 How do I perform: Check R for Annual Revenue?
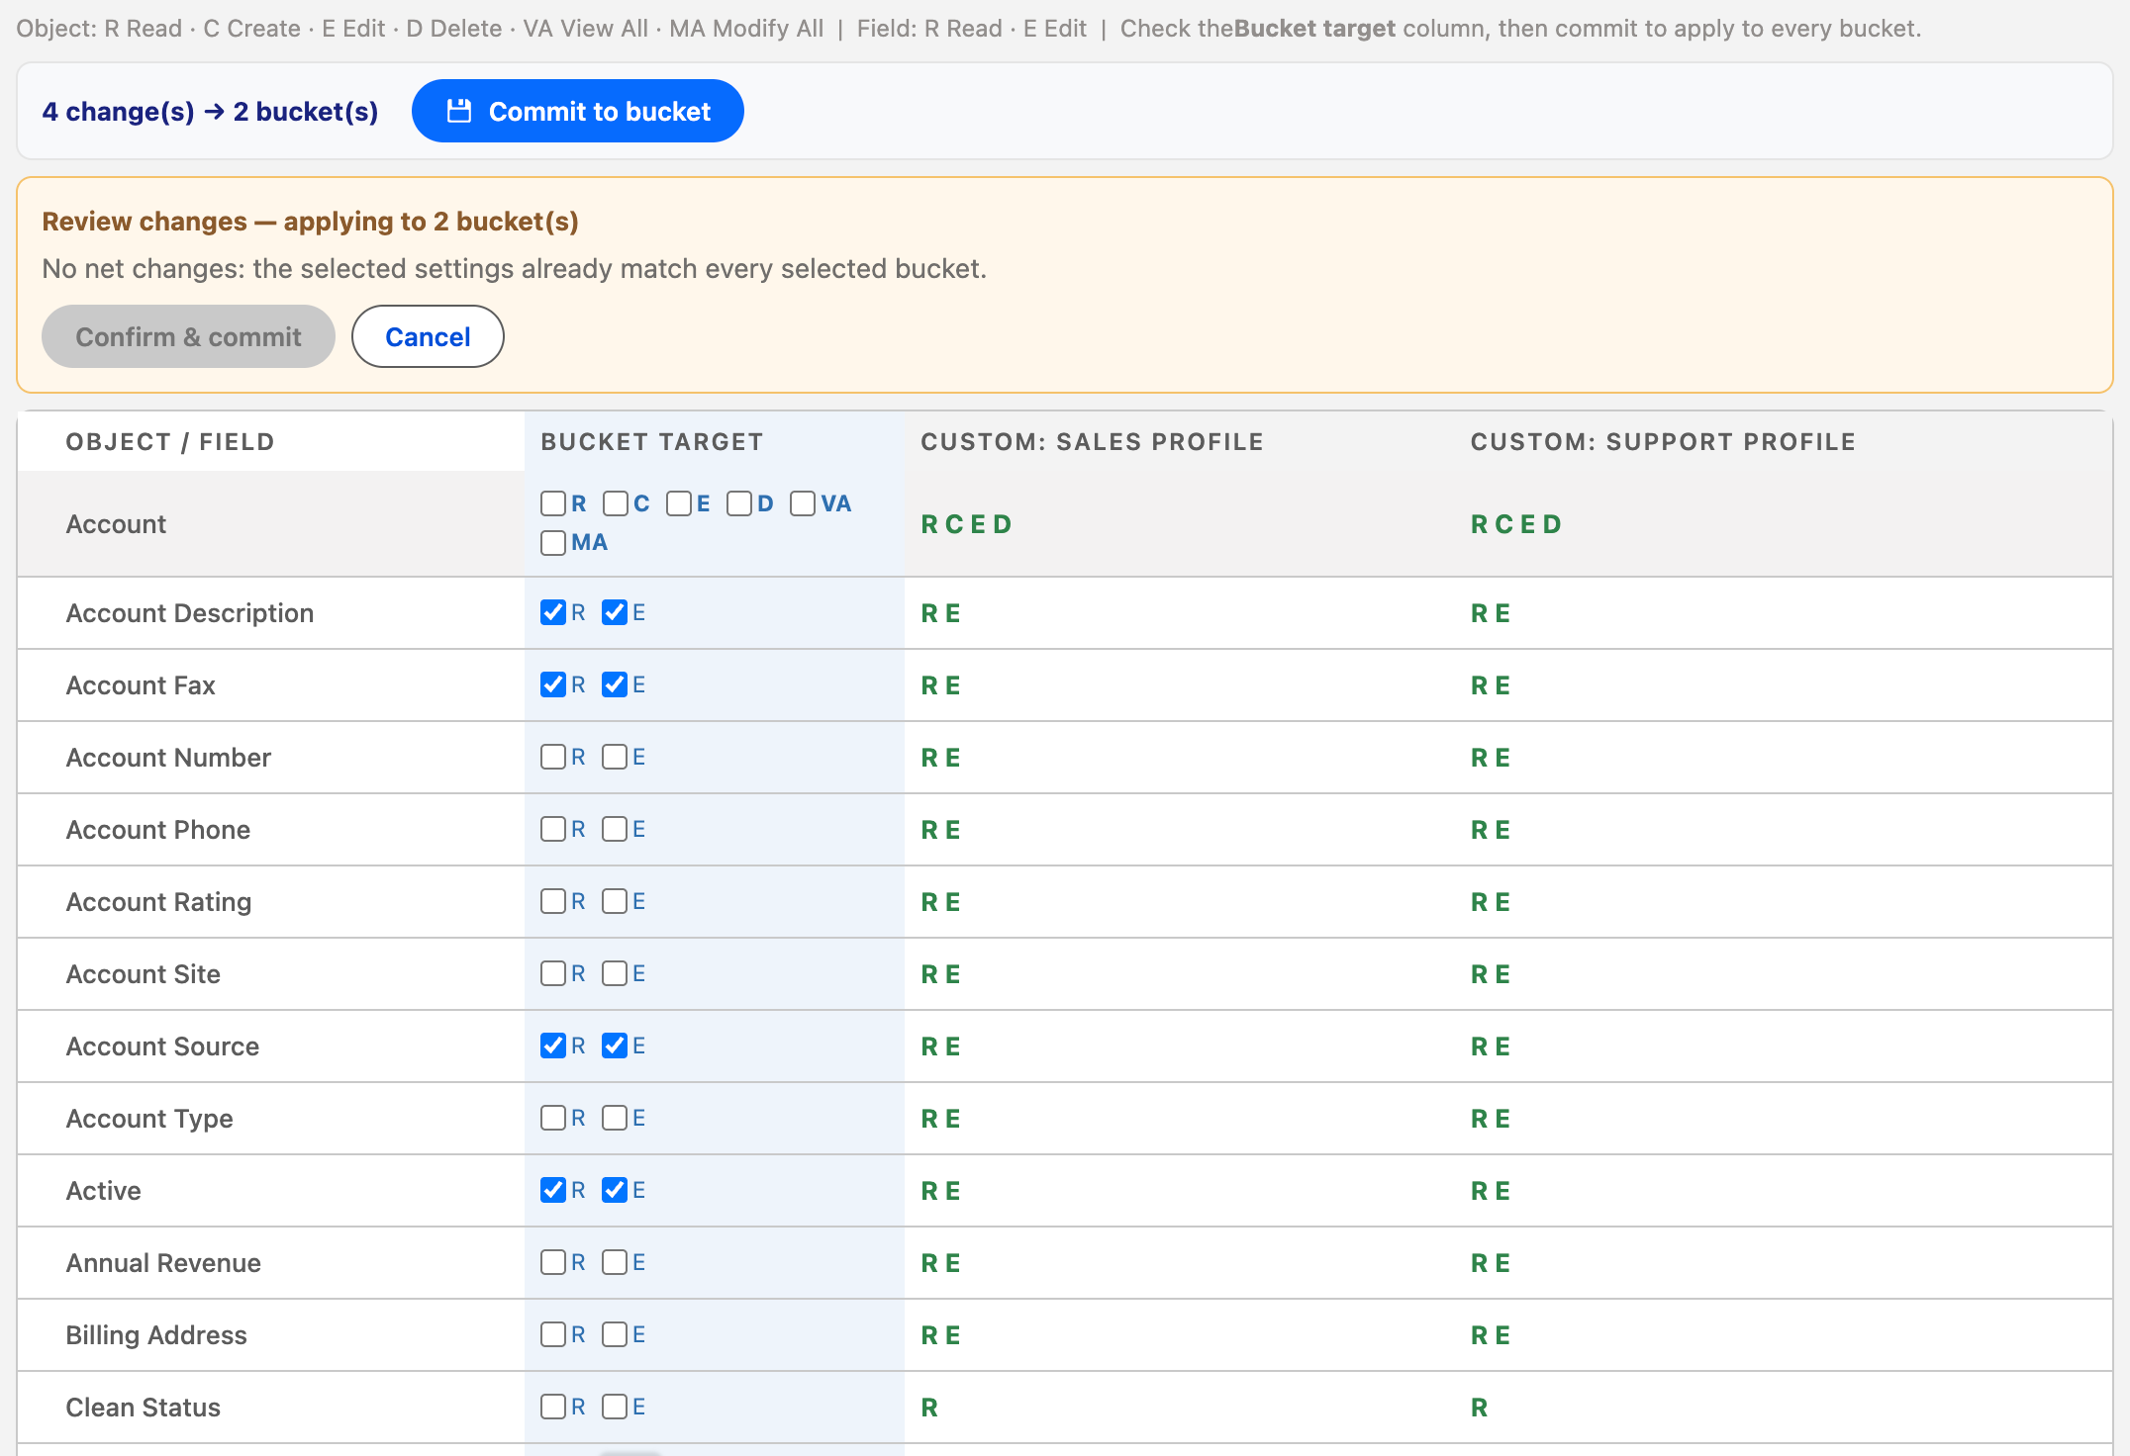click(553, 1262)
